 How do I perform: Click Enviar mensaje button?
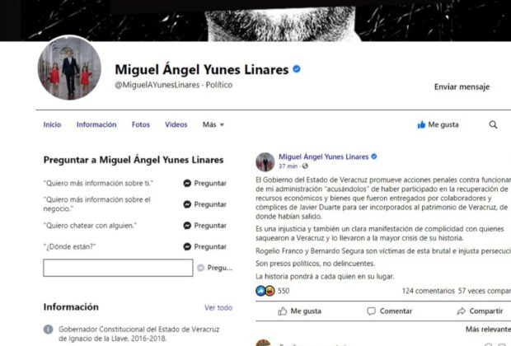tap(462, 86)
